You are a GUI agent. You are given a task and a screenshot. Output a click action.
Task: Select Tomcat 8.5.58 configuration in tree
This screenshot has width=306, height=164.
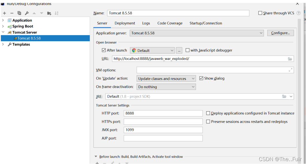coord(45,38)
